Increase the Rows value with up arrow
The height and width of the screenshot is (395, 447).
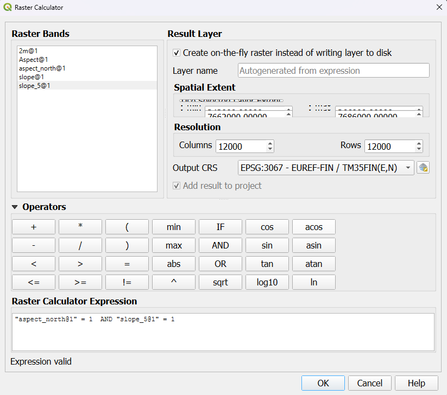419,144
